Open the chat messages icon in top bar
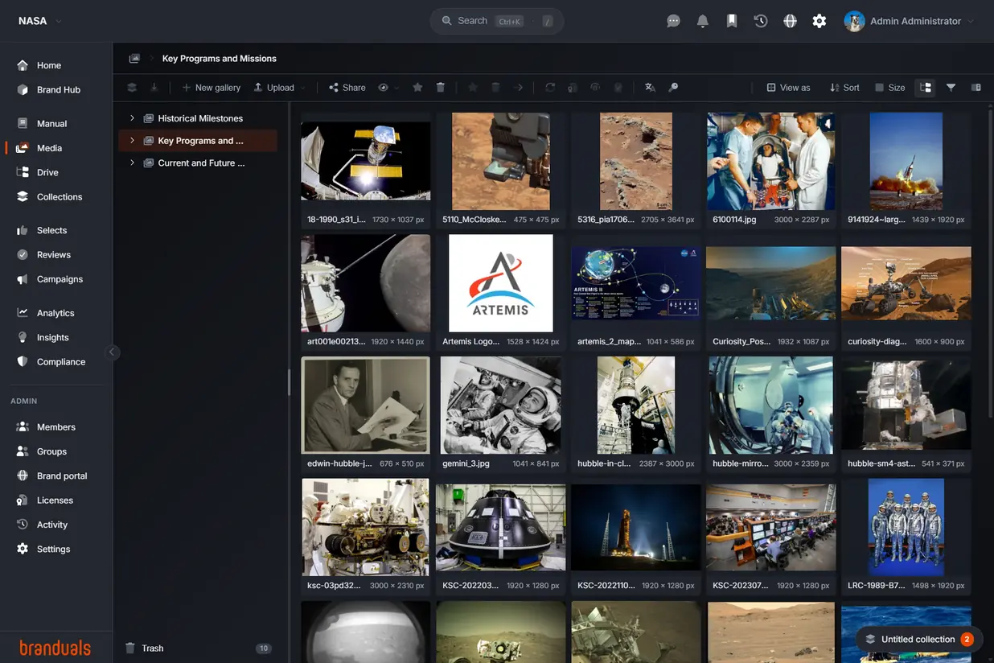The width and height of the screenshot is (994, 663). tap(674, 21)
